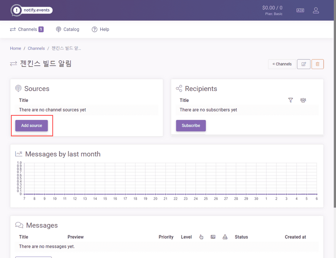Screen dimensions: 336x258
Task: Open the Catalog menu item
Action: click(x=68, y=29)
